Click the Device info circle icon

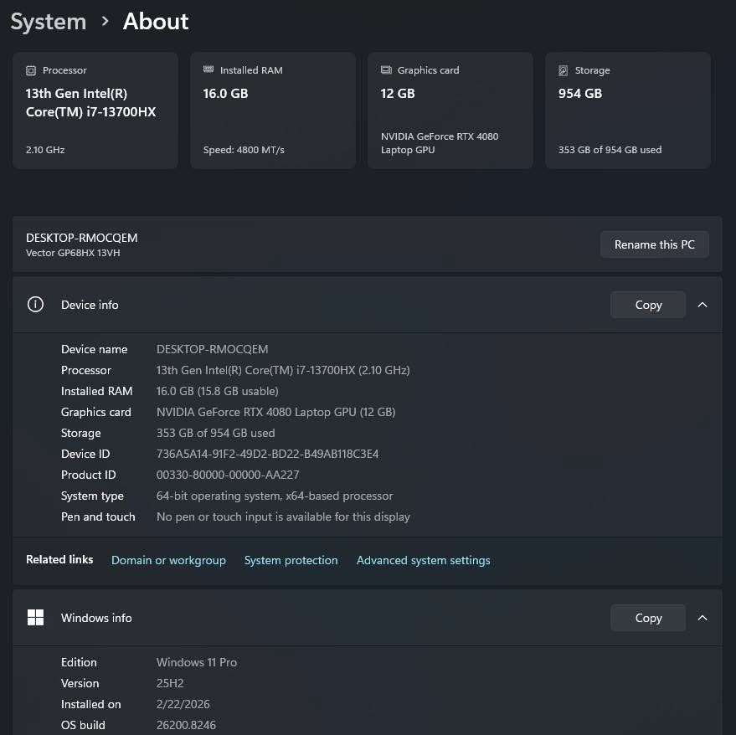click(35, 305)
